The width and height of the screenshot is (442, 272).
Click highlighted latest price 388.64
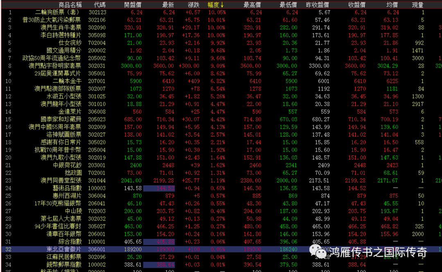click(x=159, y=264)
